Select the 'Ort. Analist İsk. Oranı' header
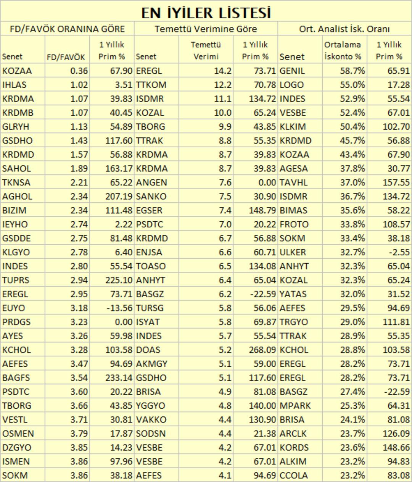 (344, 29)
